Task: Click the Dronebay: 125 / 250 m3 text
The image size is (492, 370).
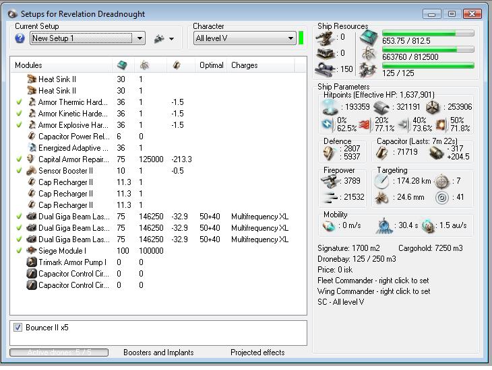Action: [x=357, y=259]
